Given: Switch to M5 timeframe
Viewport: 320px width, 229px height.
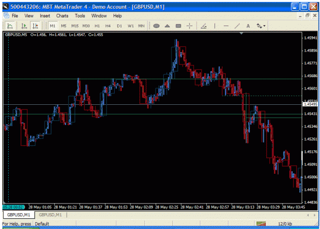Looking at the screenshot, I should (x=63, y=26).
